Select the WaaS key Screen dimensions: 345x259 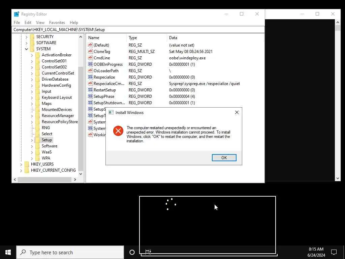[46, 152]
